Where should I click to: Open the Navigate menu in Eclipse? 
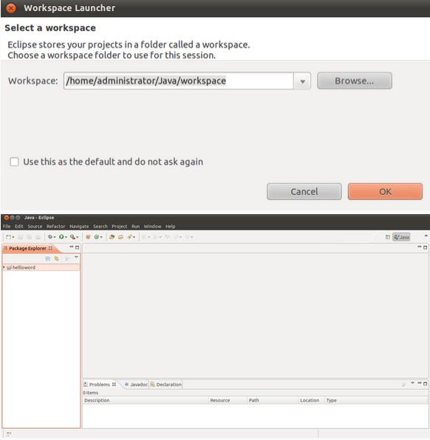[x=79, y=227]
